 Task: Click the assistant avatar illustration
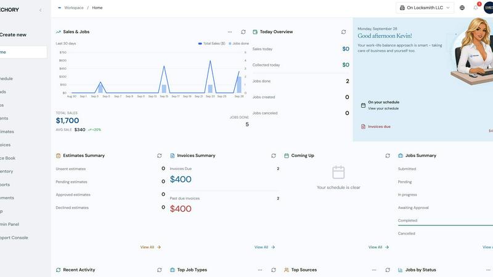[x=473, y=50]
